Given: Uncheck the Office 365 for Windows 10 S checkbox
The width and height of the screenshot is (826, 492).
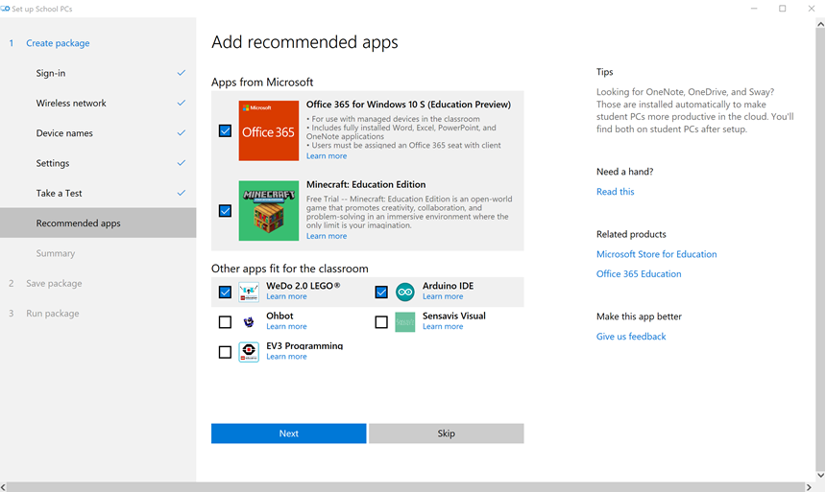Looking at the screenshot, I should (225, 130).
